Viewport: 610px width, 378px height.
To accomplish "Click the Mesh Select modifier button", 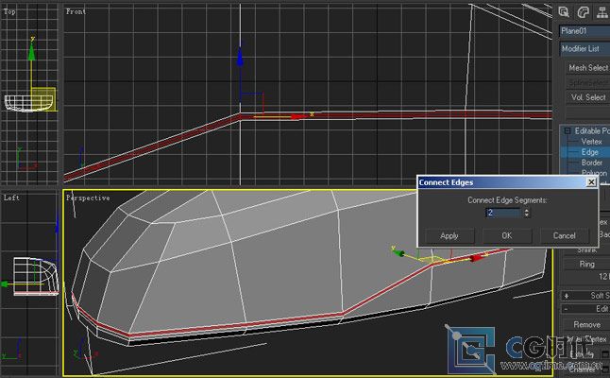I will click(587, 68).
